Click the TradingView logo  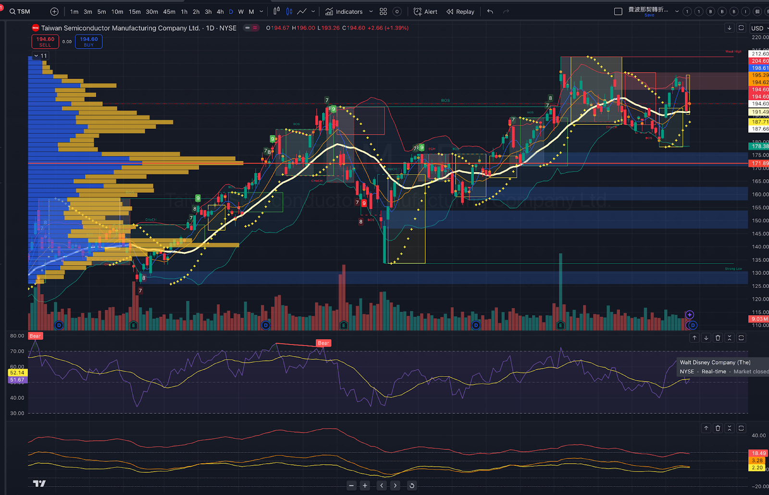[39, 483]
